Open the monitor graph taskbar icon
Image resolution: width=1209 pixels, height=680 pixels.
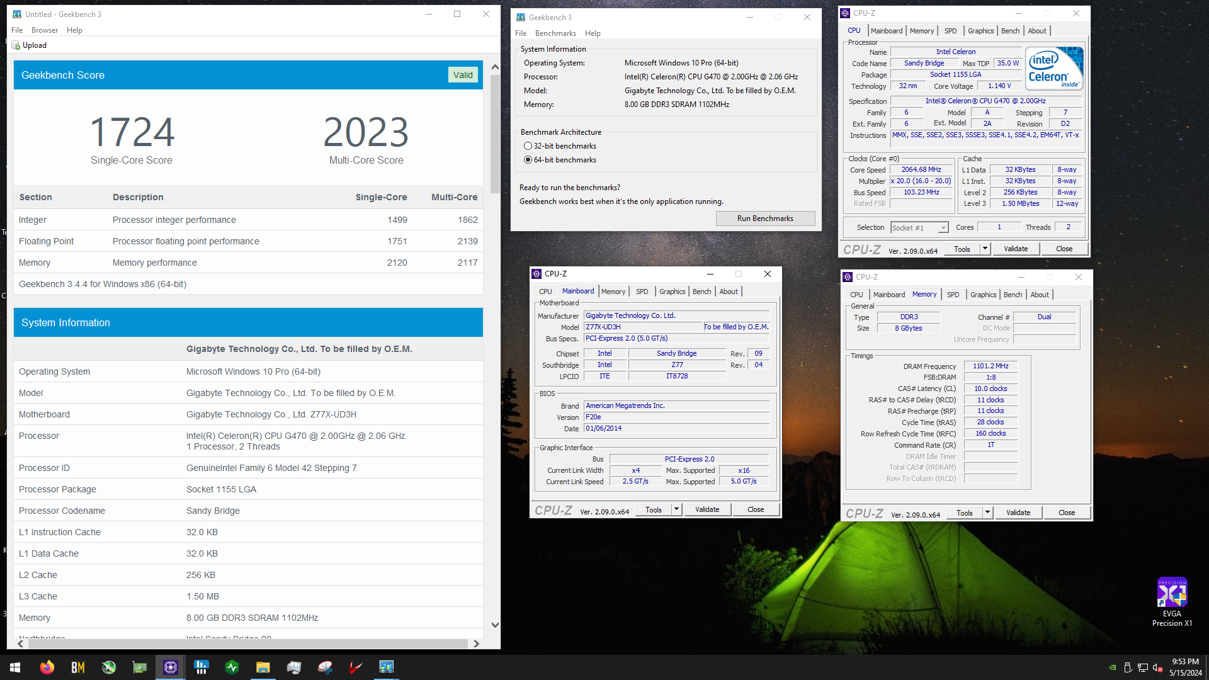[293, 667]
